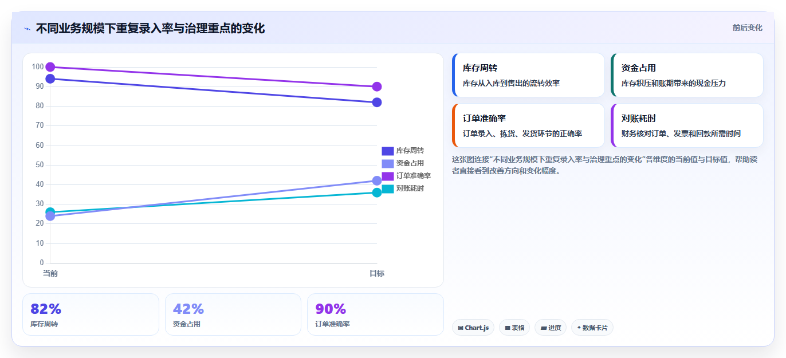Click 对账耗时 point at 36 under 目标
The height and width of the screenshot is (358, 786).
click(377, 192)
